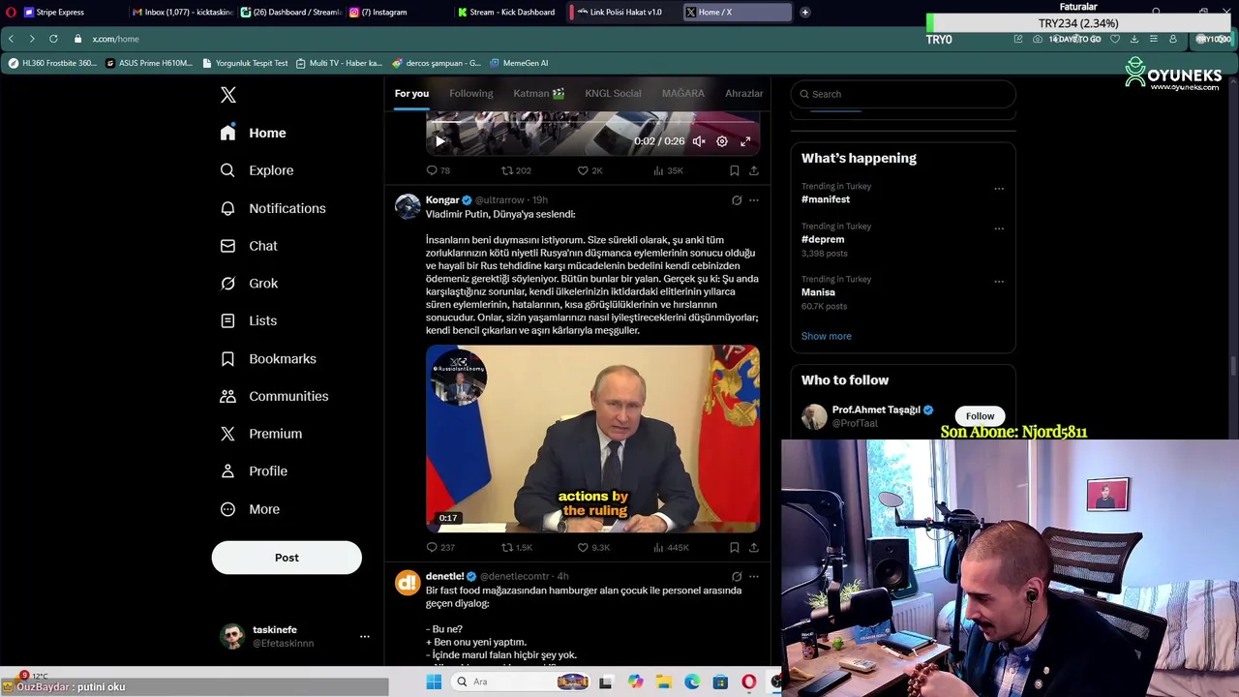Switch to the Stream - Kick Dashboard tab

pos(506,12)
